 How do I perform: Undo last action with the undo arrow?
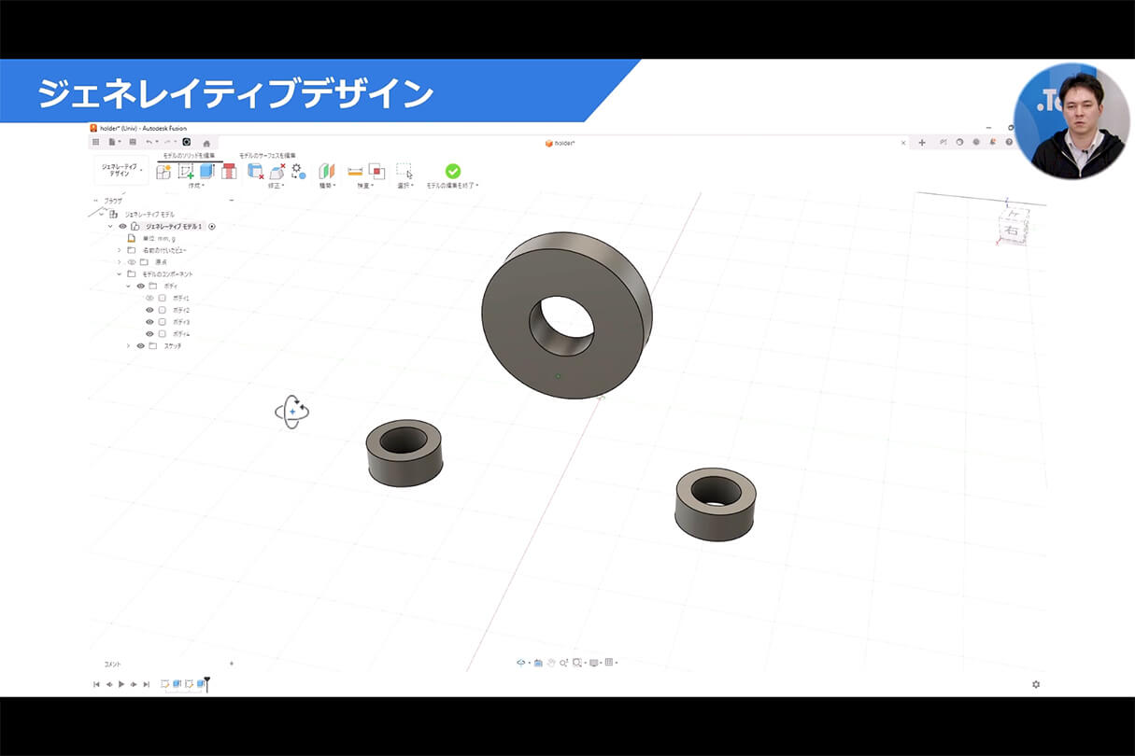149,142
